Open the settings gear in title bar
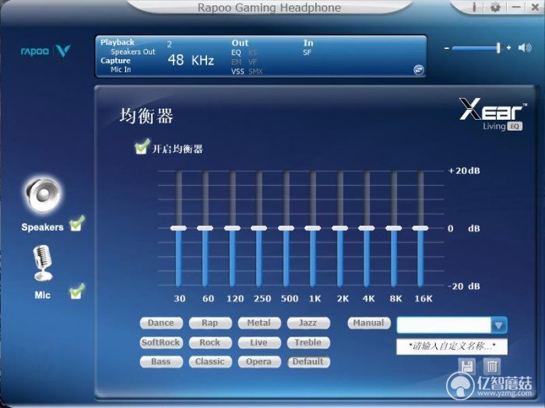Viewport: 545px width, 408px height. pos(495,7)
